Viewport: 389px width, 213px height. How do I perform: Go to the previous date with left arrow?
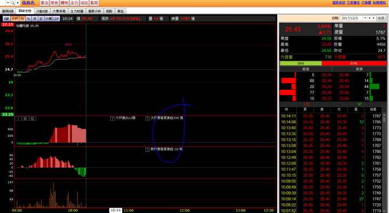pos(370,18)
